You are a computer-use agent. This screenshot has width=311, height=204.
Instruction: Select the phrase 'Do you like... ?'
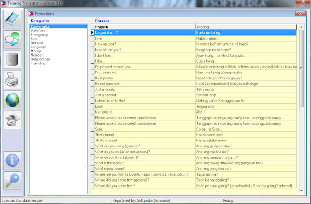pos(145,33)
